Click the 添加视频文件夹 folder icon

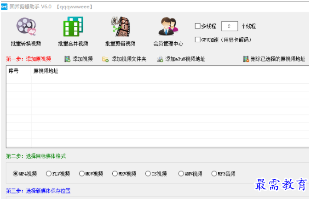pos(105,59)
